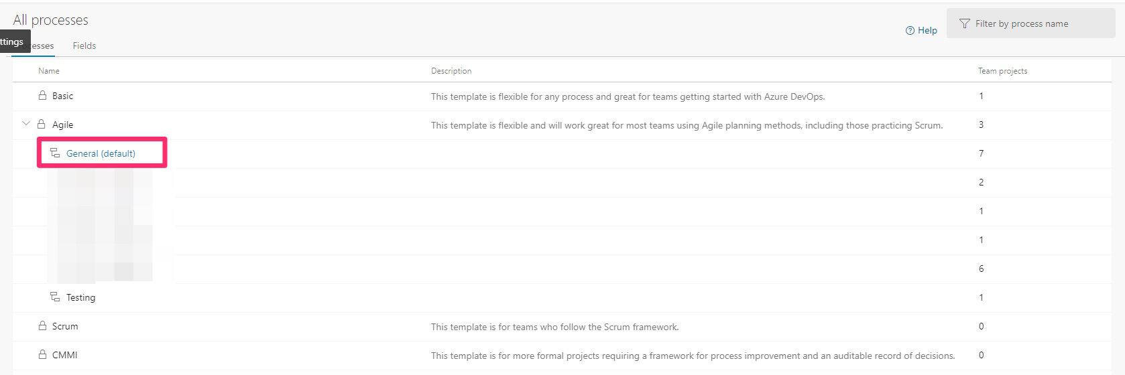Select the Basic process row

[x=562, y=96]
